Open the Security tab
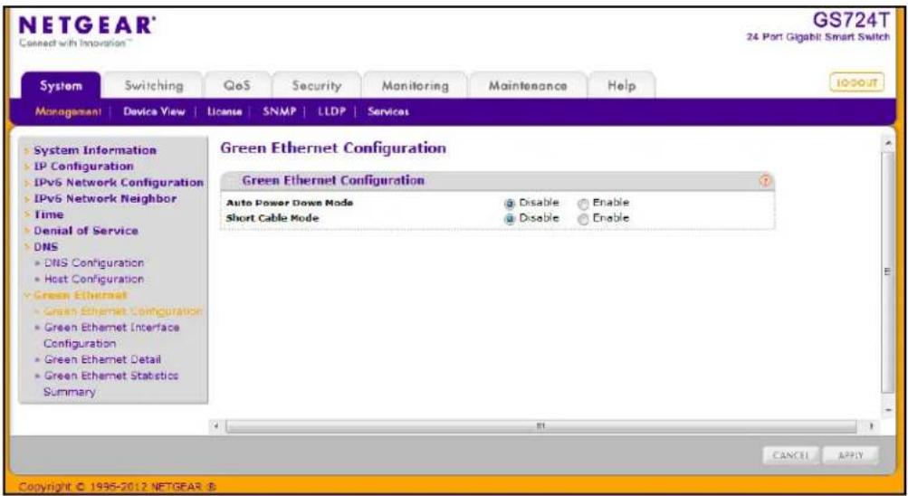The width and height of the screenshot is (908, 496). [x=316, y=86]
